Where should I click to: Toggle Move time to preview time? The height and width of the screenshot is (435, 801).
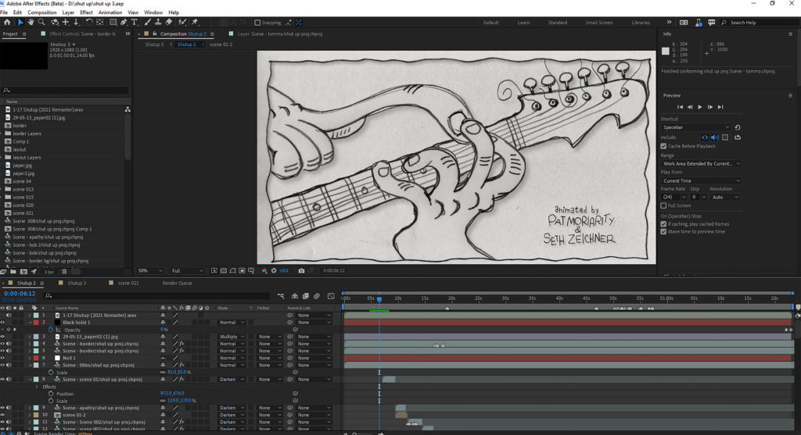click(x=663, y=231)
